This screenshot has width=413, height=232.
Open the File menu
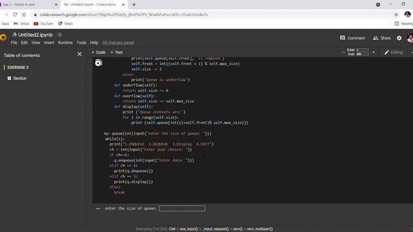click(14, 43)
